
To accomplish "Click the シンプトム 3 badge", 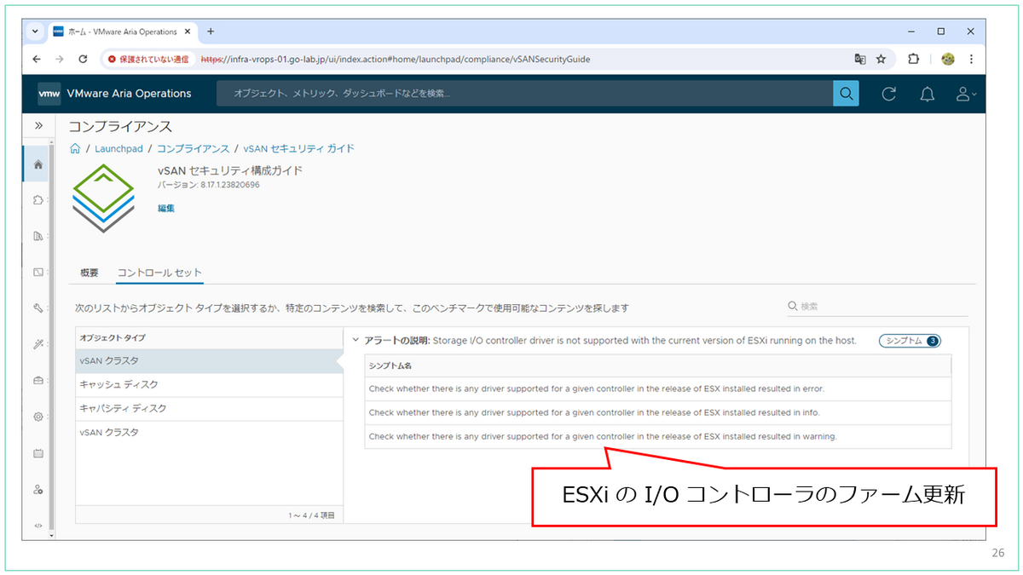I will coord(910,341).
